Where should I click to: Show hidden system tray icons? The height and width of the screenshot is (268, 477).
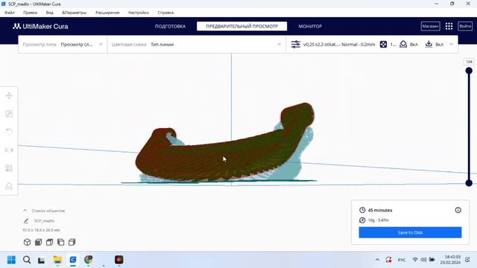377,260
